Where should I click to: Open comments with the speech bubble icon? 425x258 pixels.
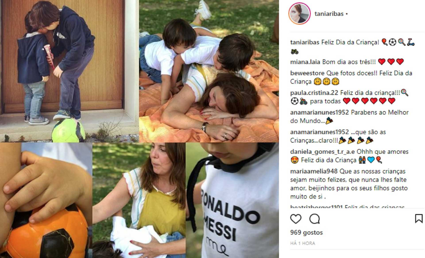click(314, 219)
